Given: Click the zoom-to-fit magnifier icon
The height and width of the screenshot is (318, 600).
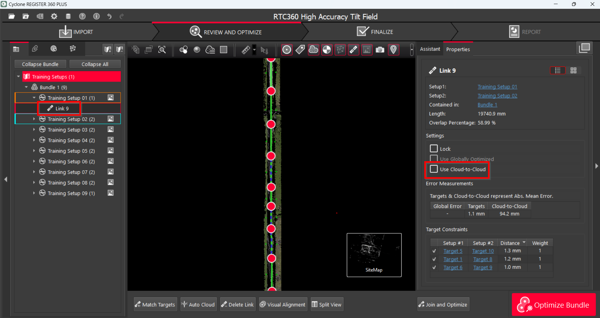Looking at the screenshot, I should click(162, 50).
